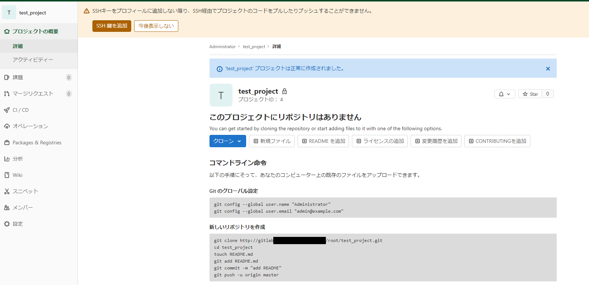Image resolution: width=589 pixels, height=285 pixels.
Task: Click the オペレーション operations icon
Action: point(7,126)
